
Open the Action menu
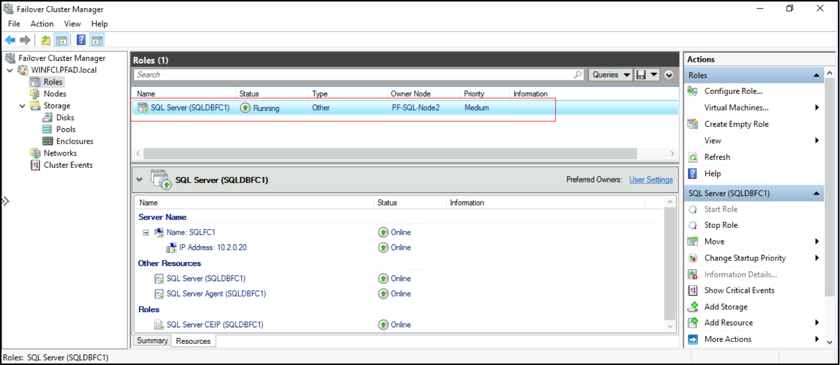click(x=42, y=24)
